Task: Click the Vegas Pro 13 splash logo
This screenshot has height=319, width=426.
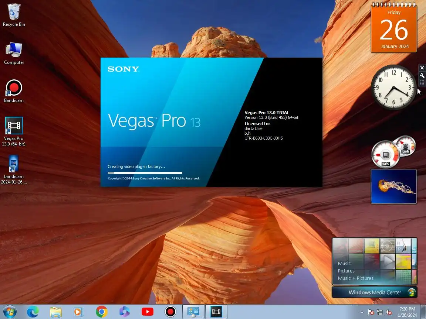Action: click(x=154, y=121)
